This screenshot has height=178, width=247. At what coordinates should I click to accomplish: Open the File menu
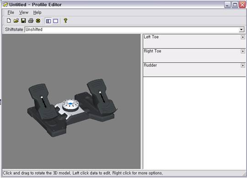pyautogui.click(x=11, y=12)
